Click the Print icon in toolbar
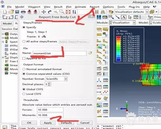Image resolution: width=161 pixels, height=129 pixels. tap(23, 12)
